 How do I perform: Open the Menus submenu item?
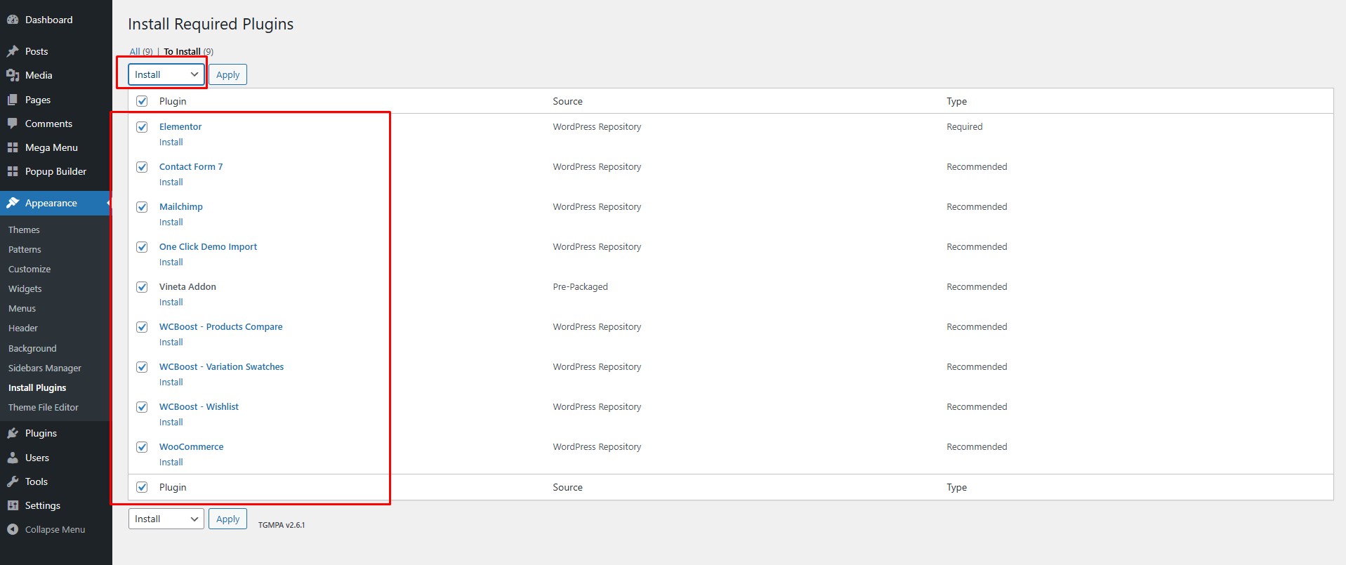[x=22, y=308]
